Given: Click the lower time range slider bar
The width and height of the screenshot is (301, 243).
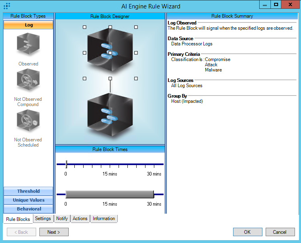Looking at the screenshot, I should click(x=109, y=194).
